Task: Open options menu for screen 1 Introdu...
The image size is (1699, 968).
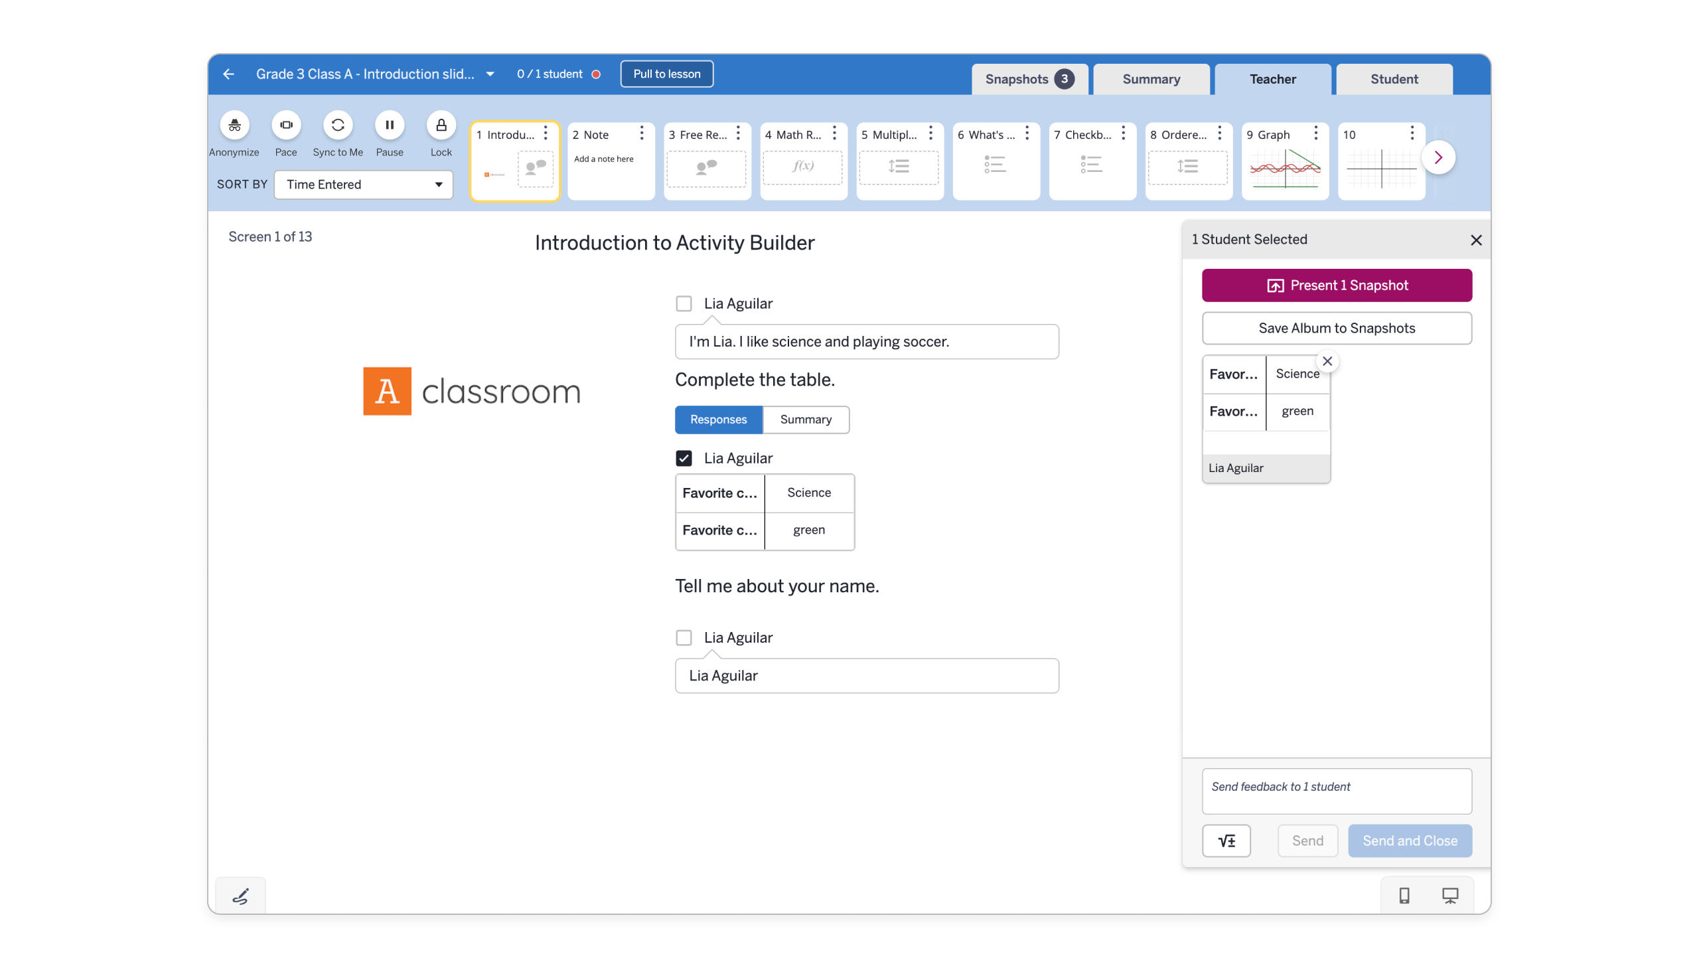Action: [x=546, y=133]
